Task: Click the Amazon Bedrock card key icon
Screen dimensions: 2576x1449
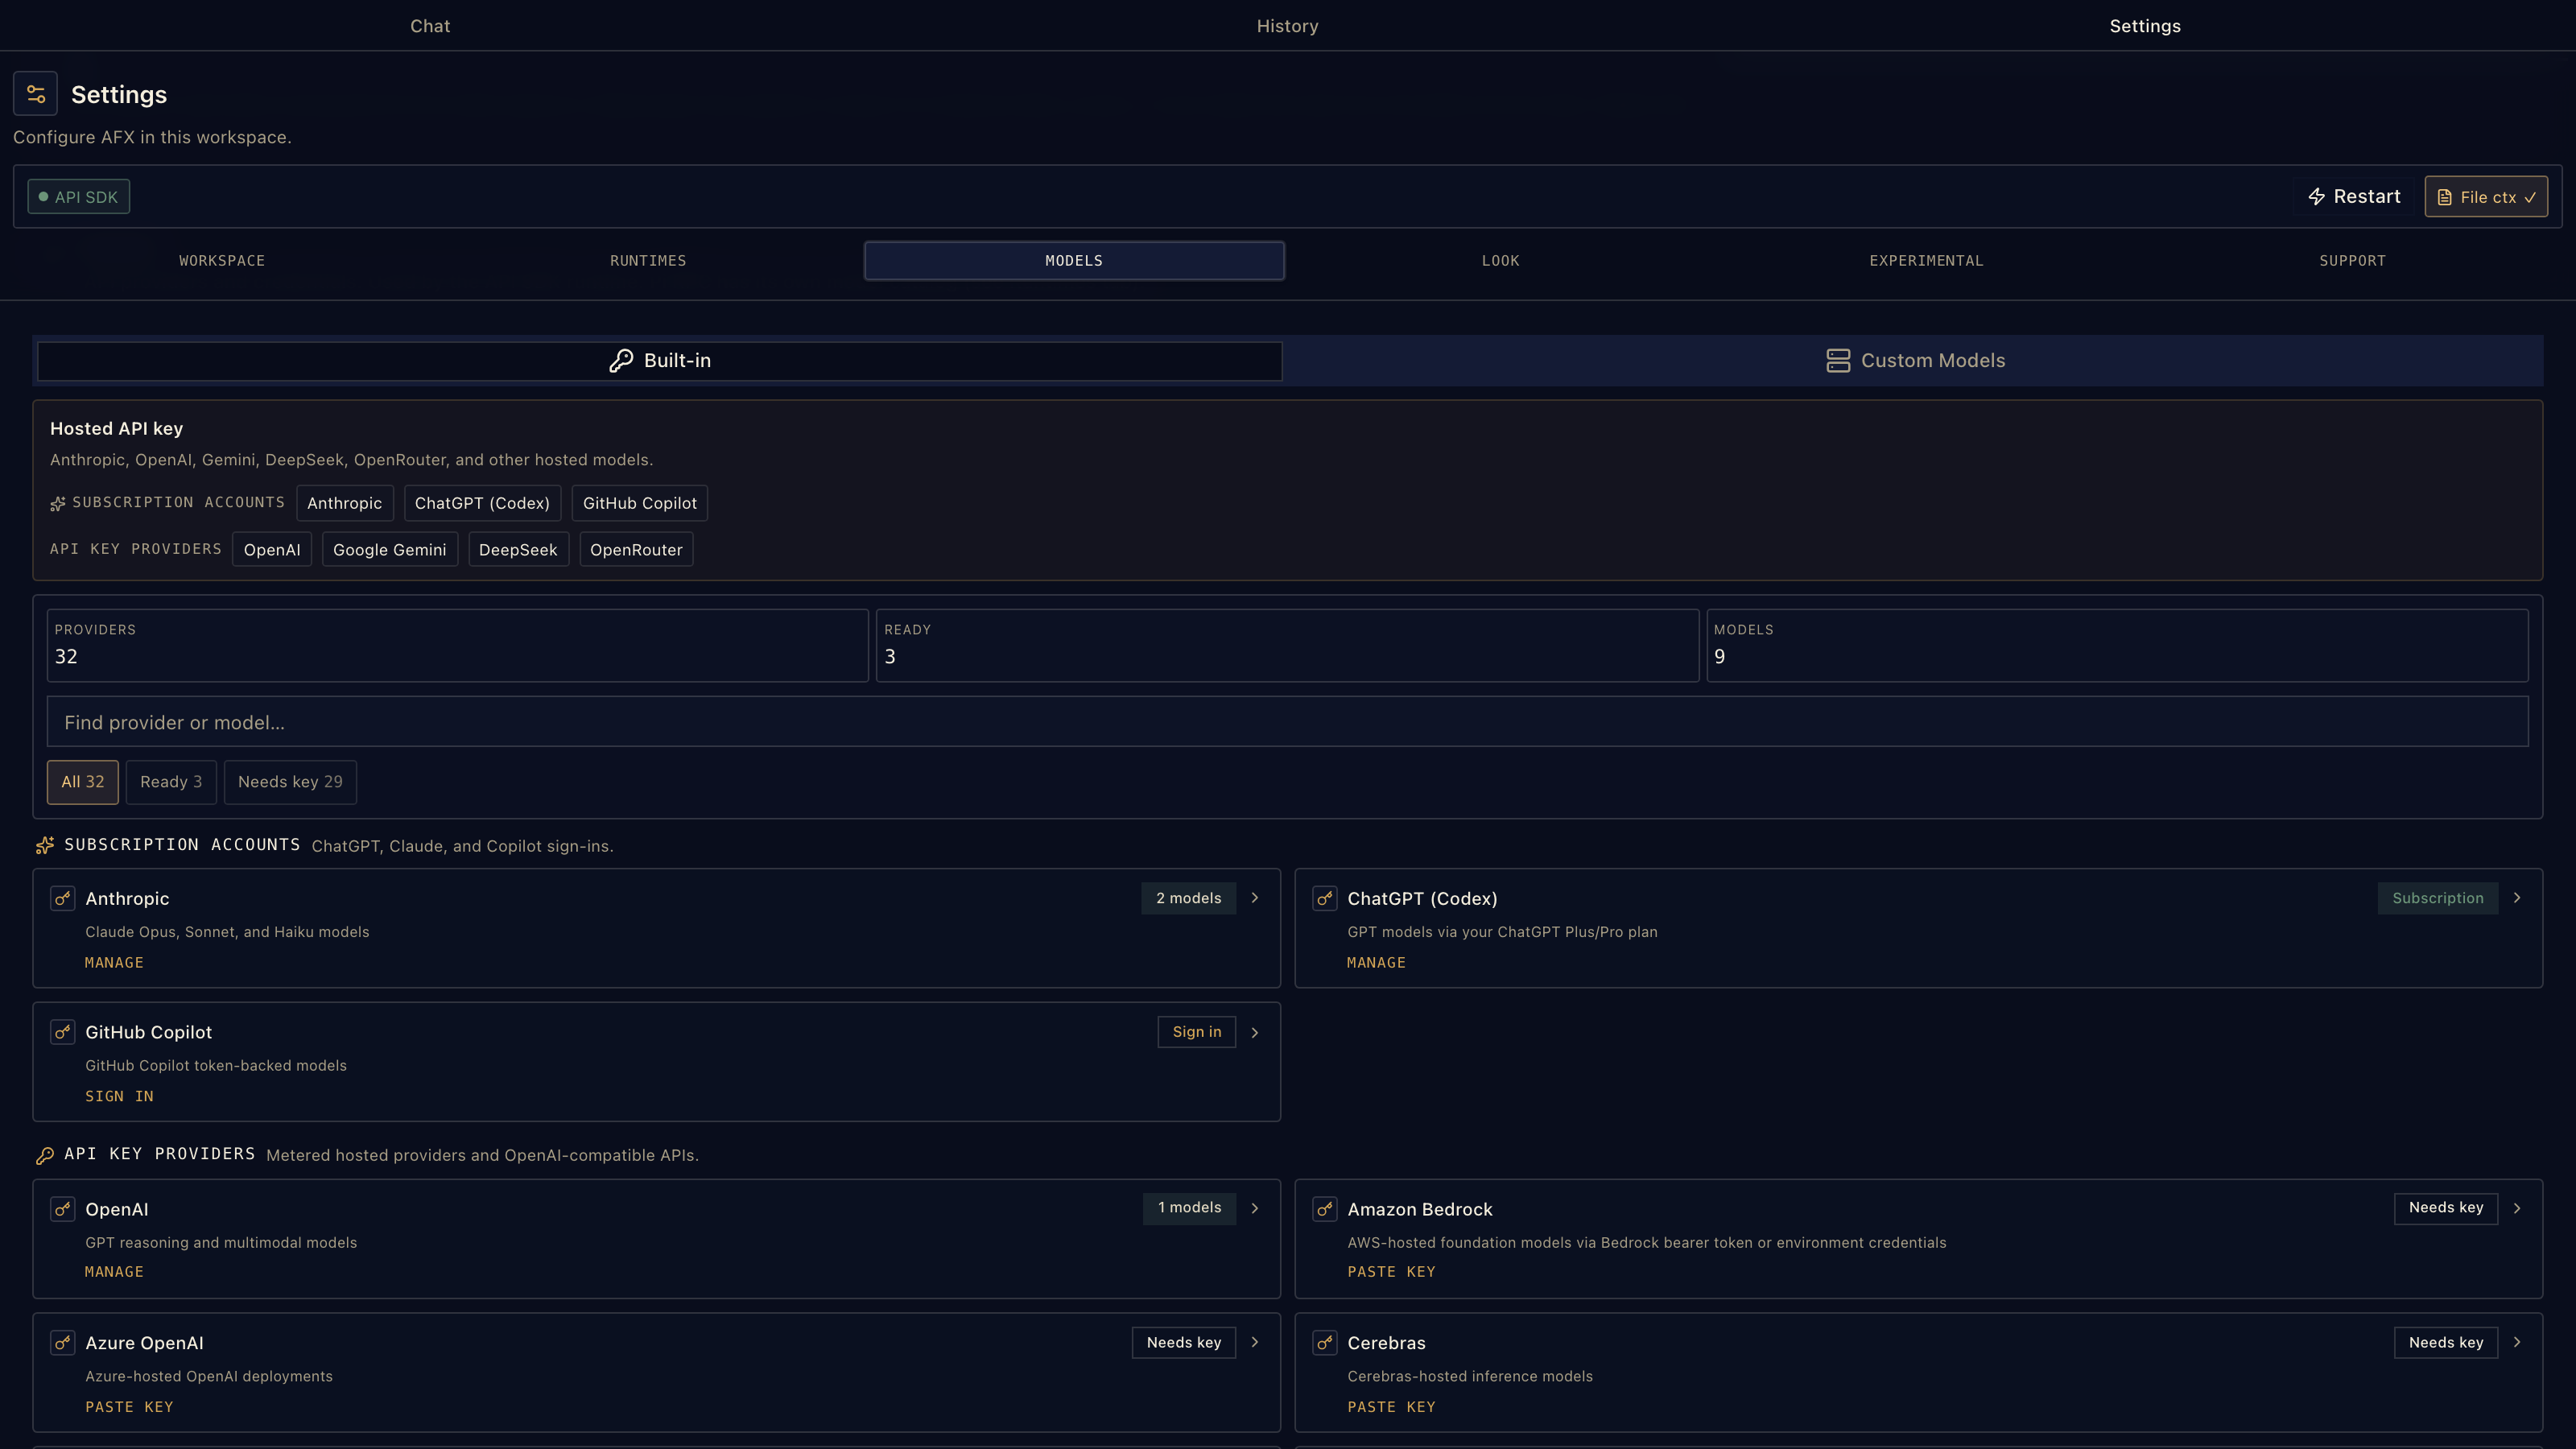Action: click(x=1325, y=1209)
